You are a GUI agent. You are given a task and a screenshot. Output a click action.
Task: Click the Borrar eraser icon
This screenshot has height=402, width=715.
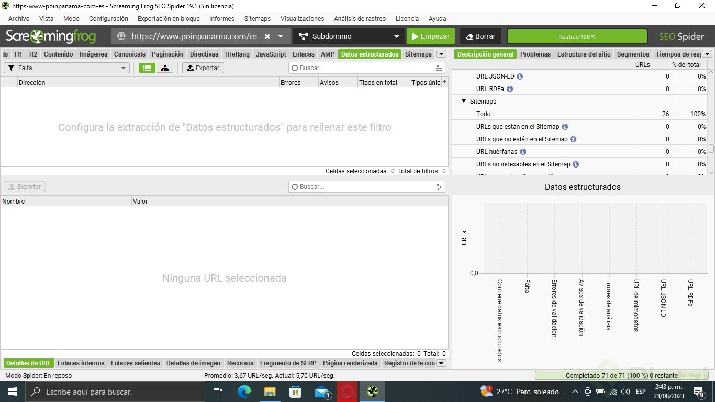point(470,36)
